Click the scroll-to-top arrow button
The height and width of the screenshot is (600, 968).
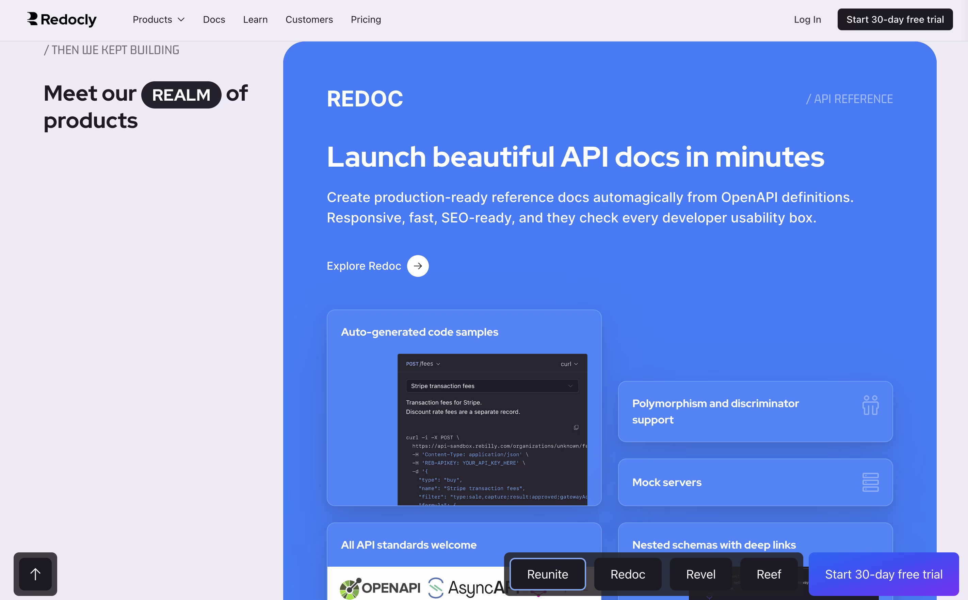[x=35, y=574]
